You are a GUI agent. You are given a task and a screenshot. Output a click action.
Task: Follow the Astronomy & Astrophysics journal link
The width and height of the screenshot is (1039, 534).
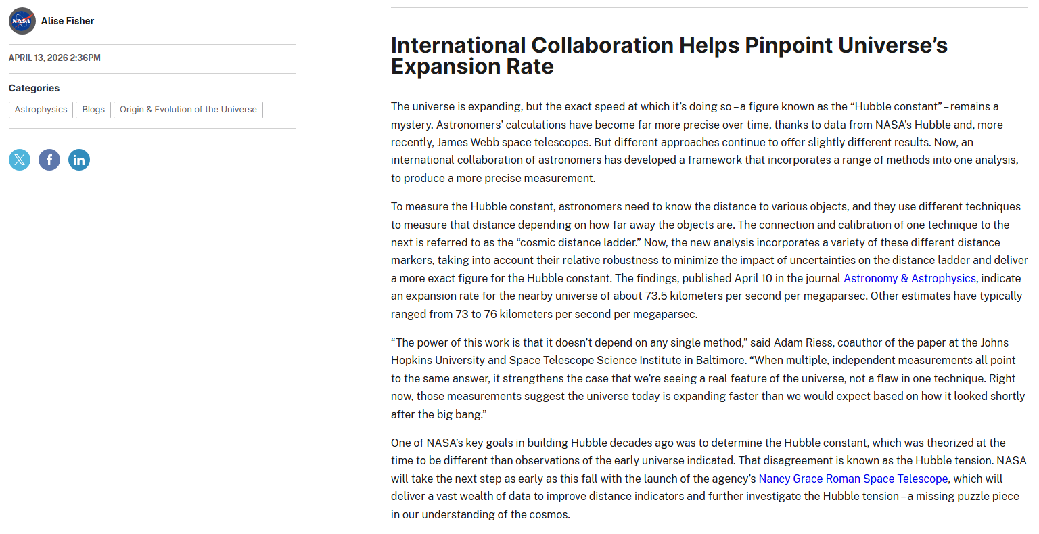909,278
